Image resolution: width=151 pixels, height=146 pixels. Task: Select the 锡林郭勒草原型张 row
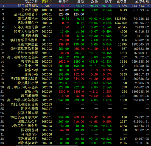tap(75, 49)
